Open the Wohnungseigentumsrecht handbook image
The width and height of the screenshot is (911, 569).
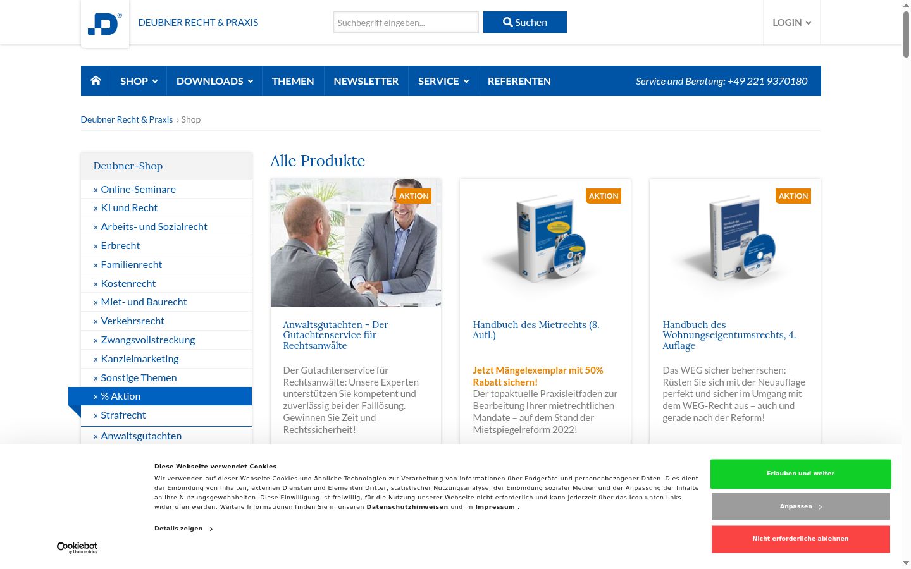click(x=735, y=243)
